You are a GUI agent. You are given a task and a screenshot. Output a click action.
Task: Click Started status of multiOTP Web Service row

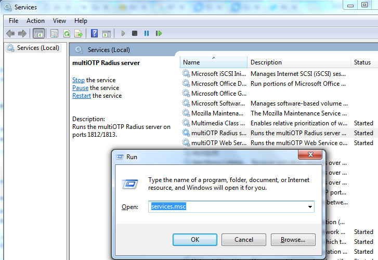tap(363, 143)
